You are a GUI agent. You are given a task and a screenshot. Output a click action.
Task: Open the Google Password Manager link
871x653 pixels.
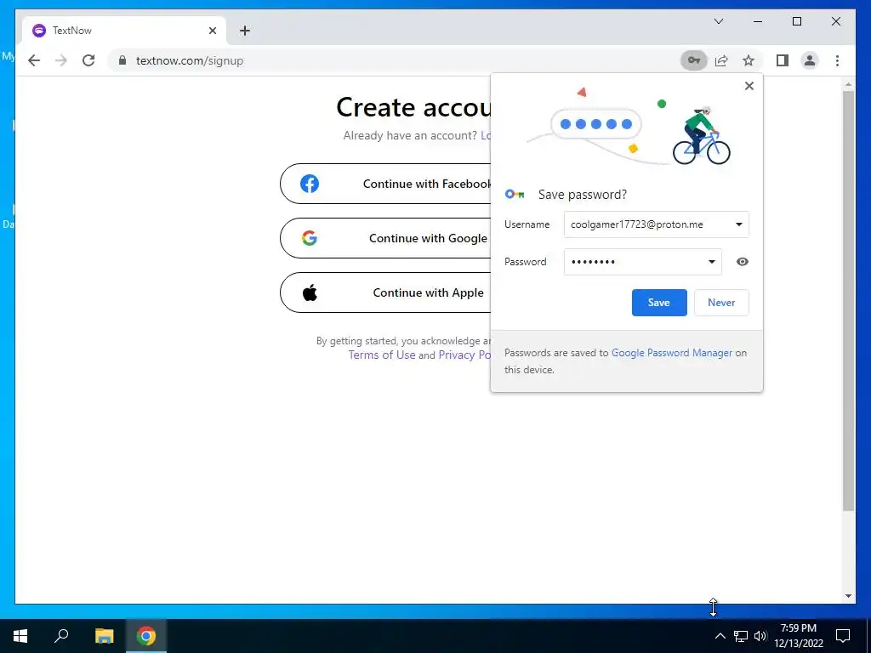(x=672, y=353)
